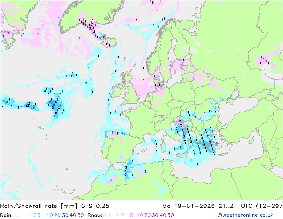
Task: Click the '7' rainfall value on the map
Action: coord(50,102)
